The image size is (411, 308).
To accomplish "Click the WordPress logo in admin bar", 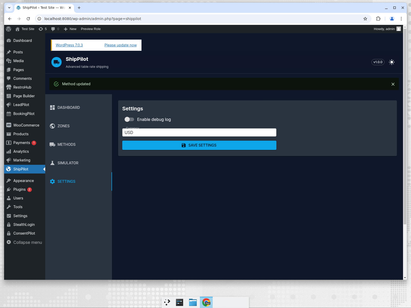I will click(x=8, y=29).
